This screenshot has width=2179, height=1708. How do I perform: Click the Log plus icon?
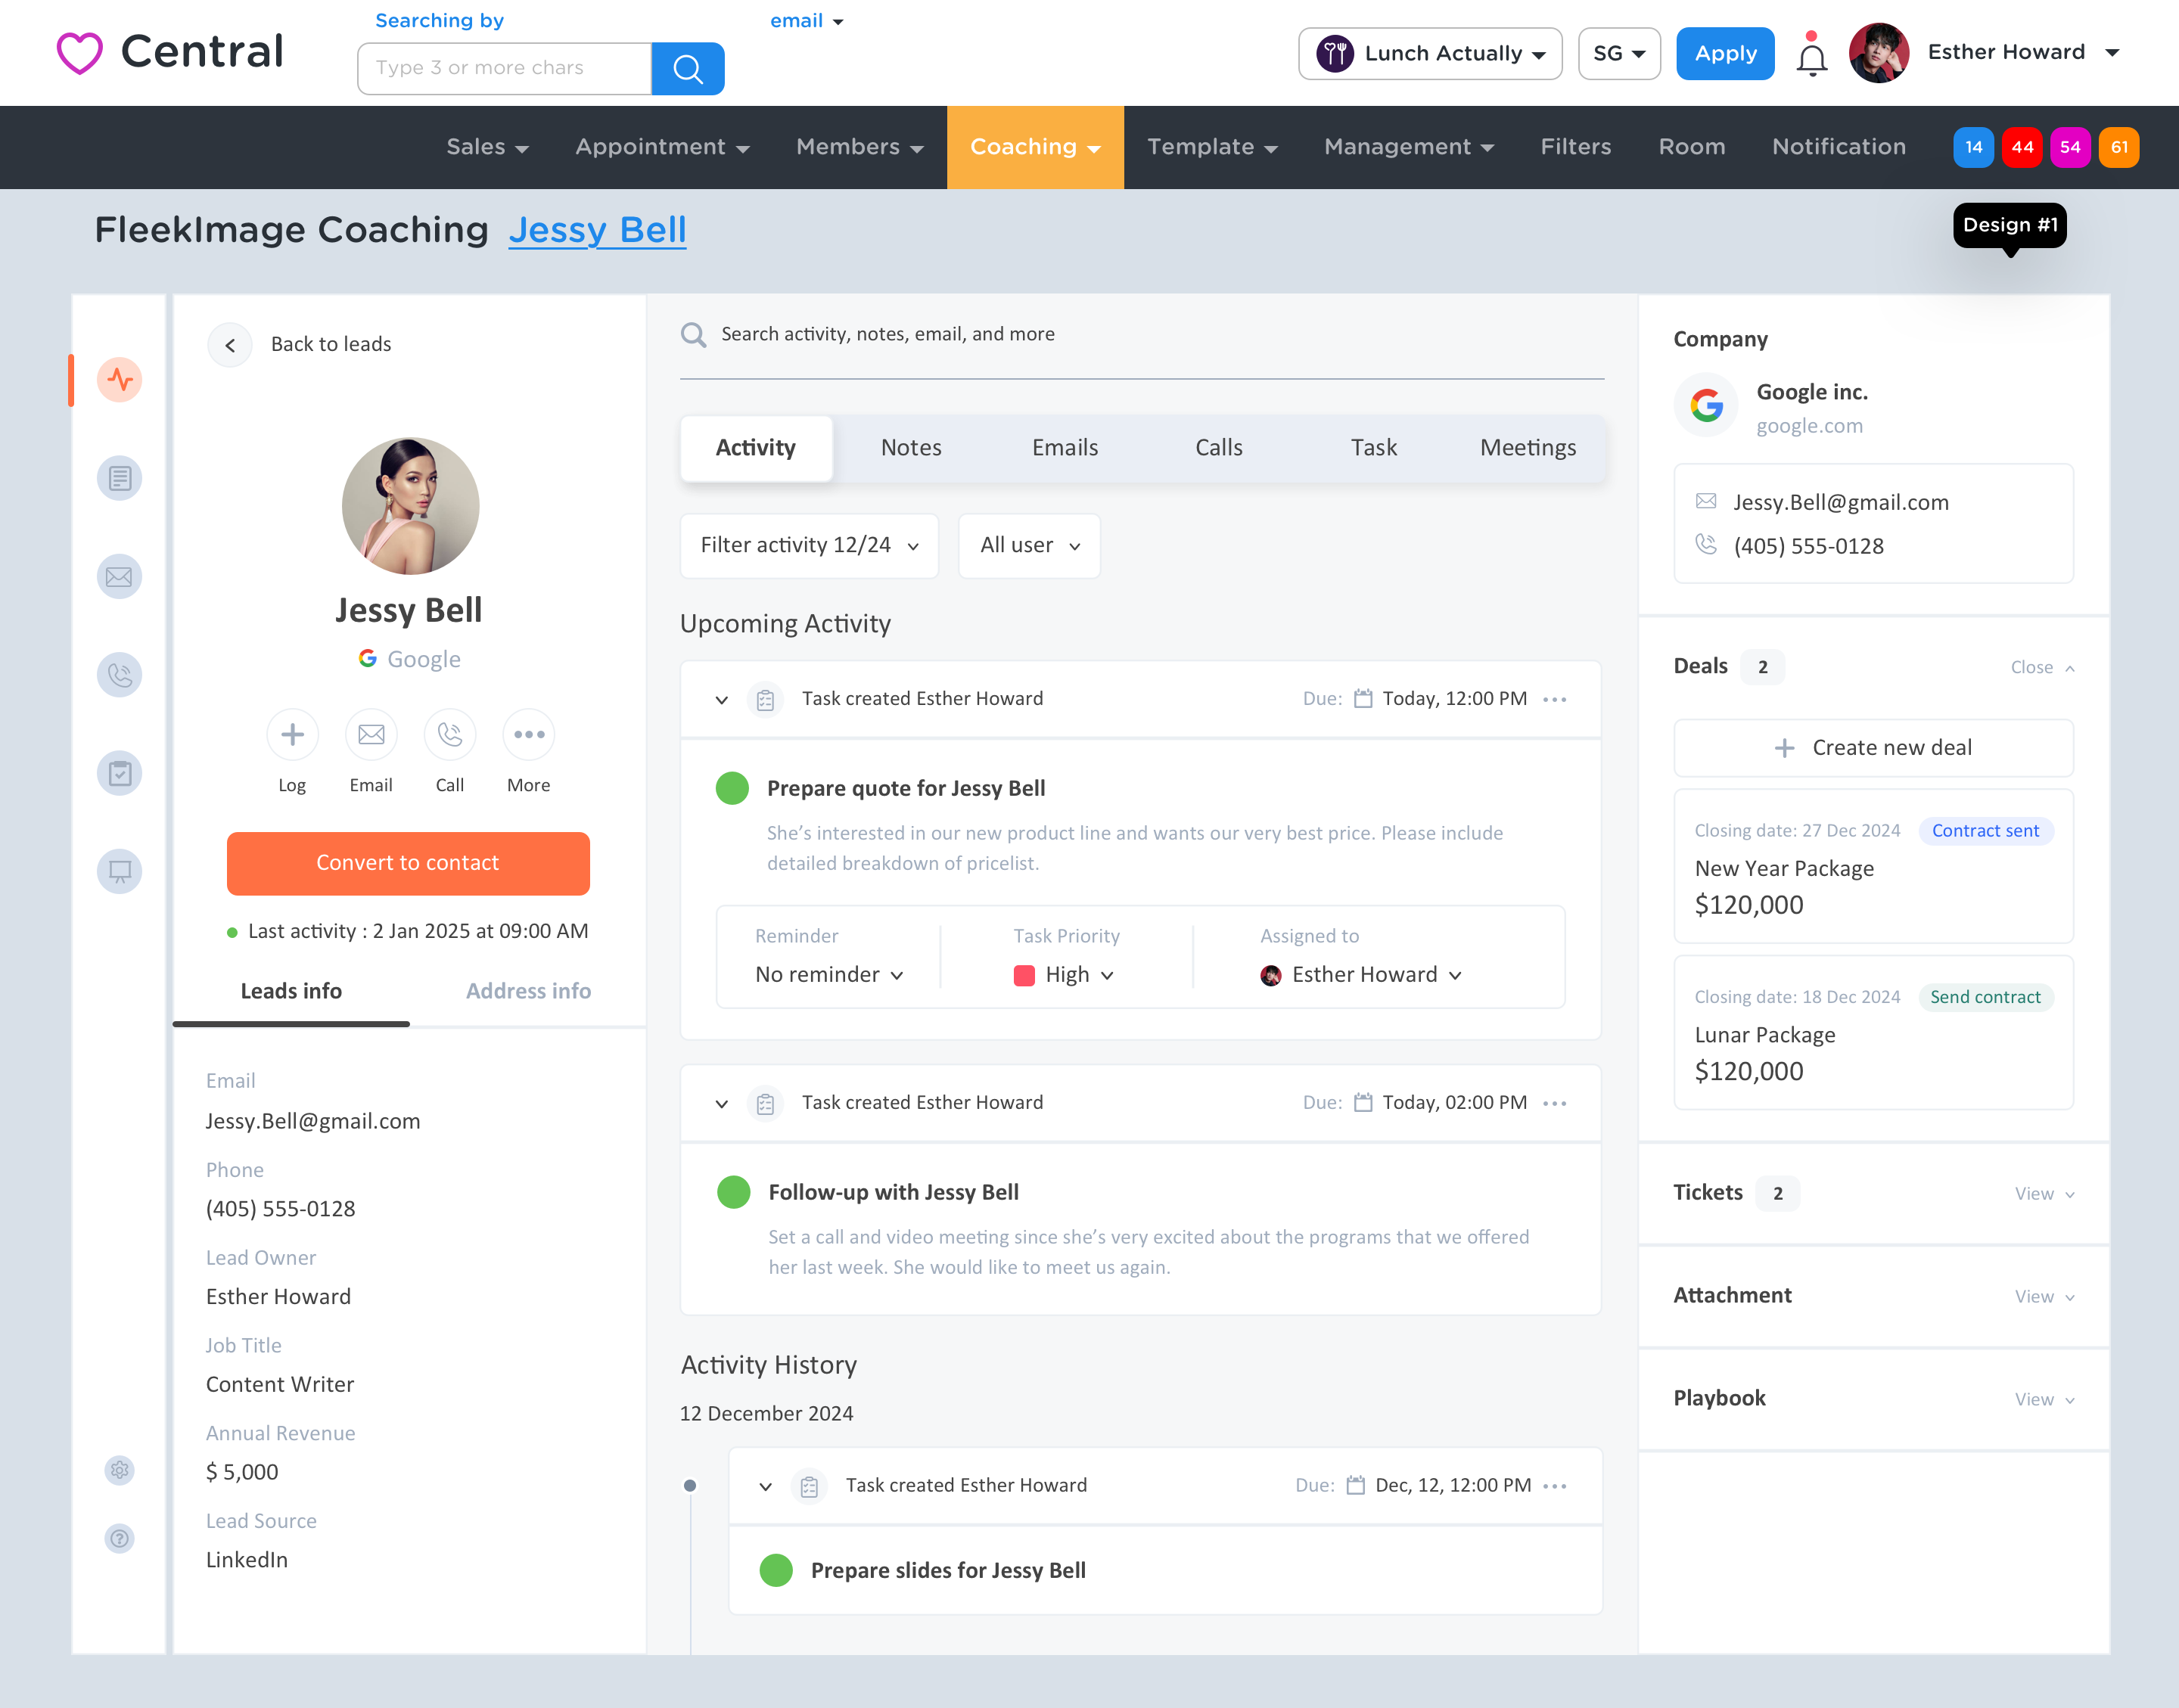292,735
